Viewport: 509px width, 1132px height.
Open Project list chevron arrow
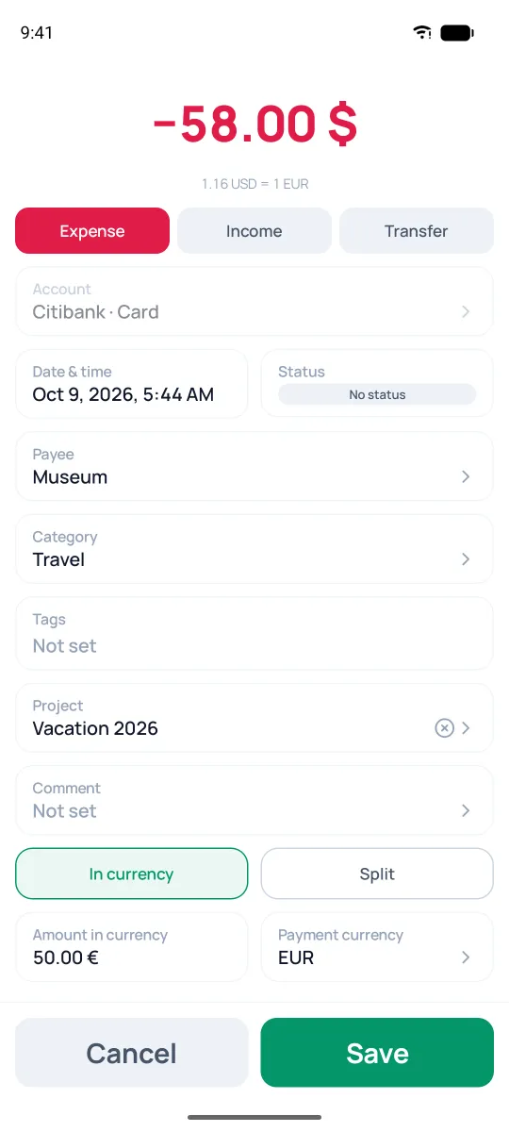466,727
